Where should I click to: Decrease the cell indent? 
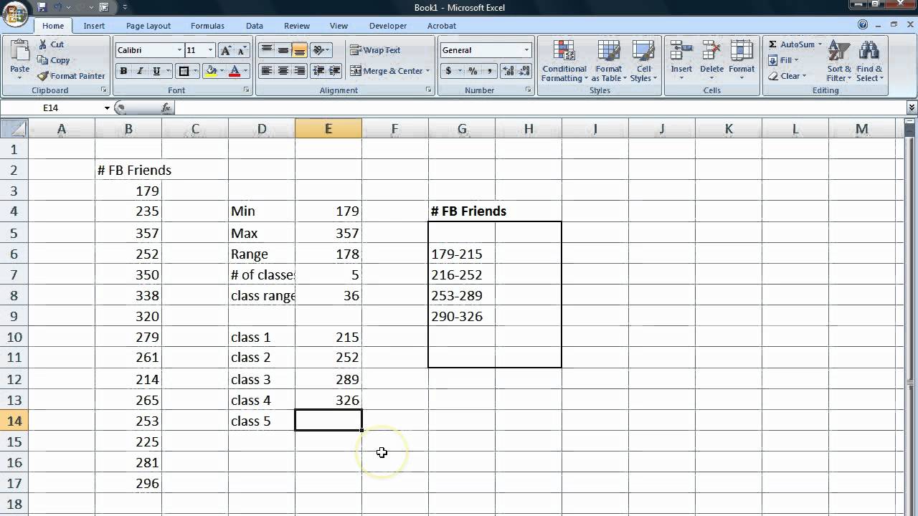click(x=318, y=71)
